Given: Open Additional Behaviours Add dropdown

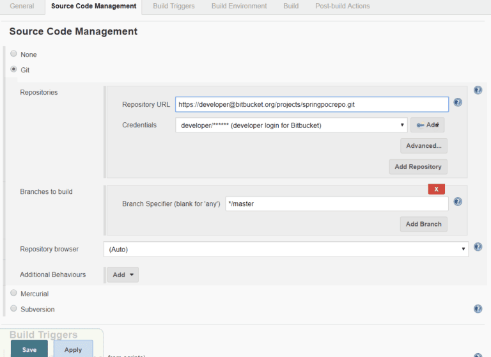Looking at the screenshot, I should click(x=123, y=274).
